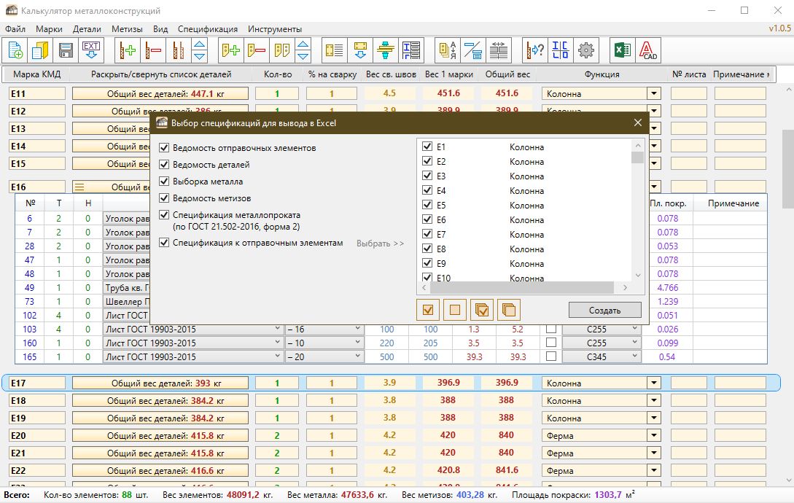Click the save floppy disk icon
The width and height of the screenshot is (794, 503).
(x=66, y=50)
